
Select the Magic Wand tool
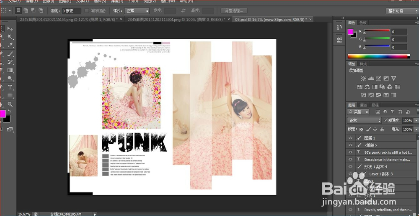point(10,37)
